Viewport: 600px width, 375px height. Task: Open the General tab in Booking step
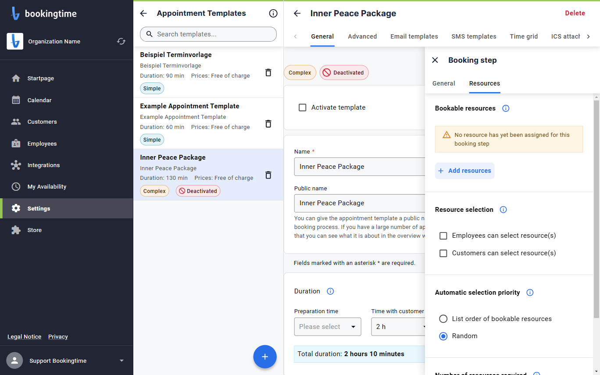(444, 83)
